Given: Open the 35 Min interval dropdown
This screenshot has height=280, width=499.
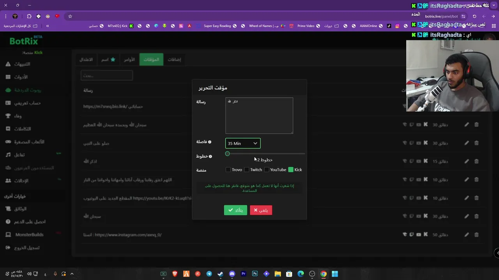Looking at the screenshot, I should point(243,143).
